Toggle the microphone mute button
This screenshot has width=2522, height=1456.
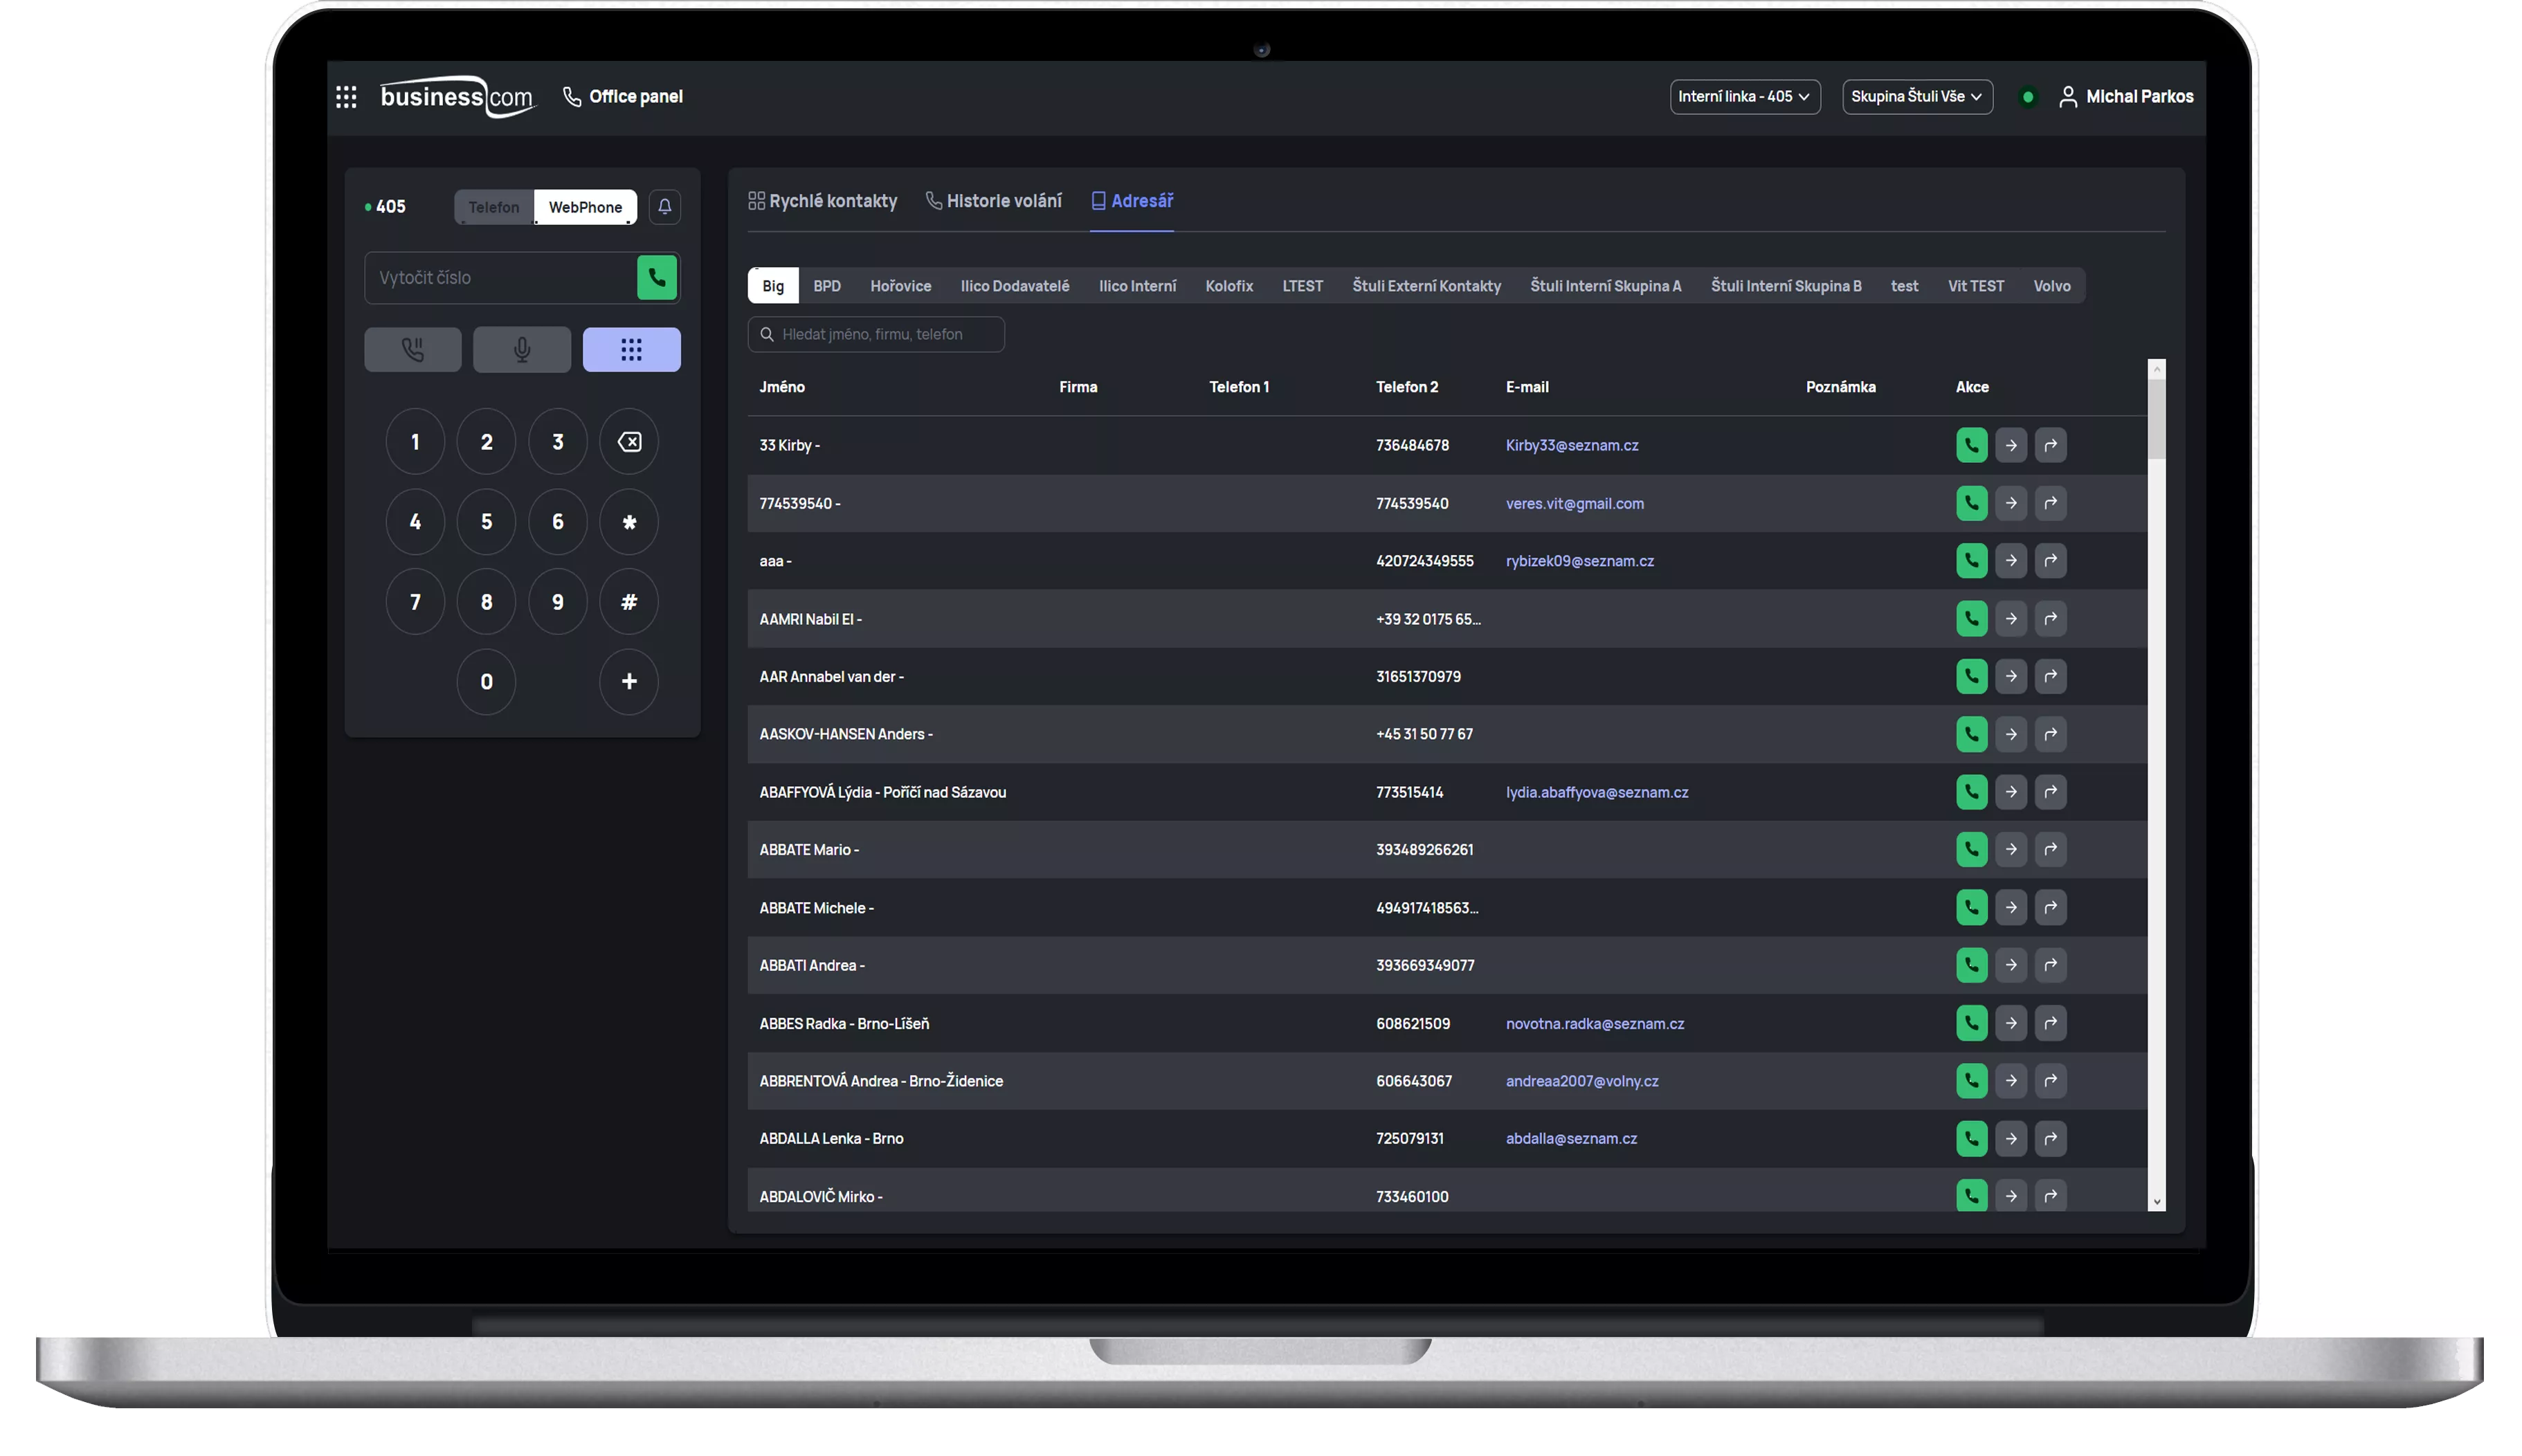(x=522, y=350)
